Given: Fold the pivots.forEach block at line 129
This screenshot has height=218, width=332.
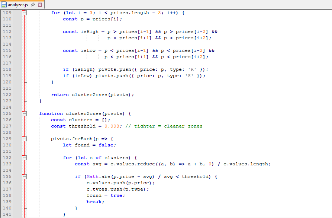Looking at the screenshot, I should click(x=25, y=139).
